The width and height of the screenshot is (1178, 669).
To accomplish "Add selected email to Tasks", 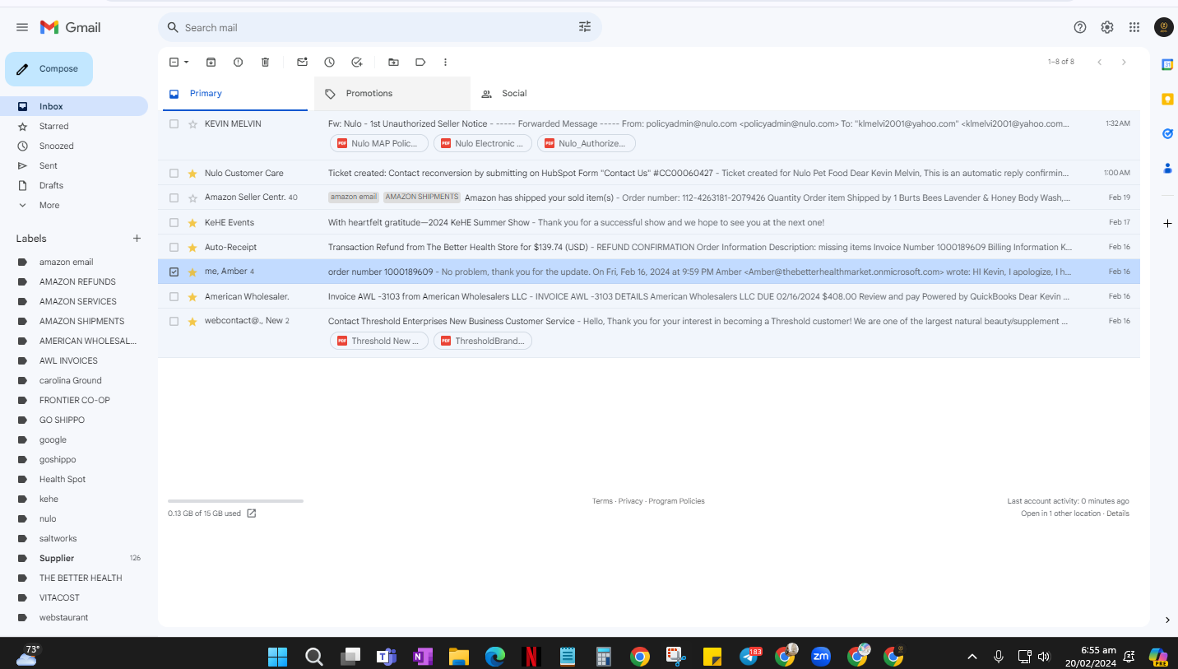I will click(356, 62).
